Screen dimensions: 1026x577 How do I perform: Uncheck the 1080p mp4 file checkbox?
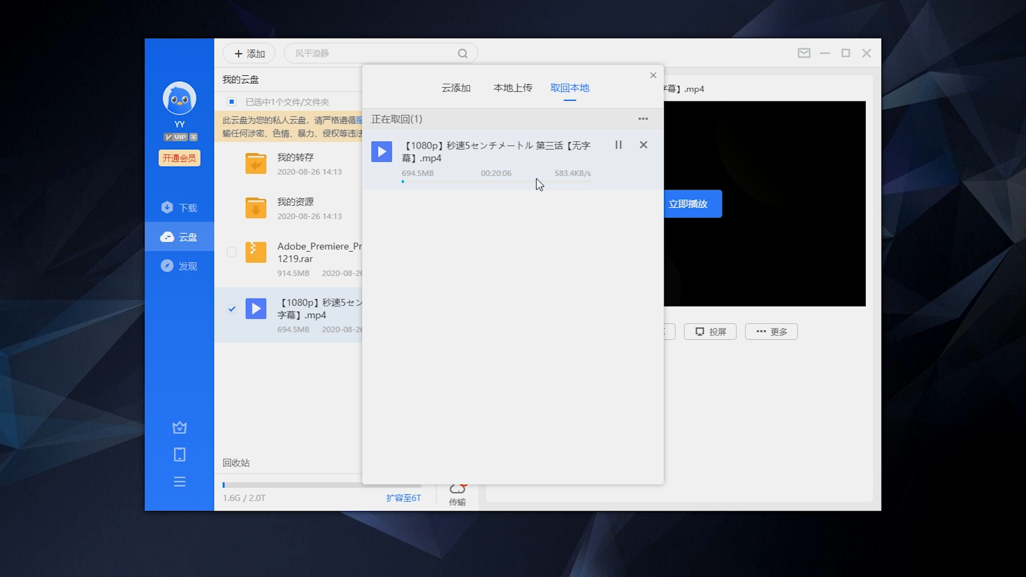click(231, 309)
